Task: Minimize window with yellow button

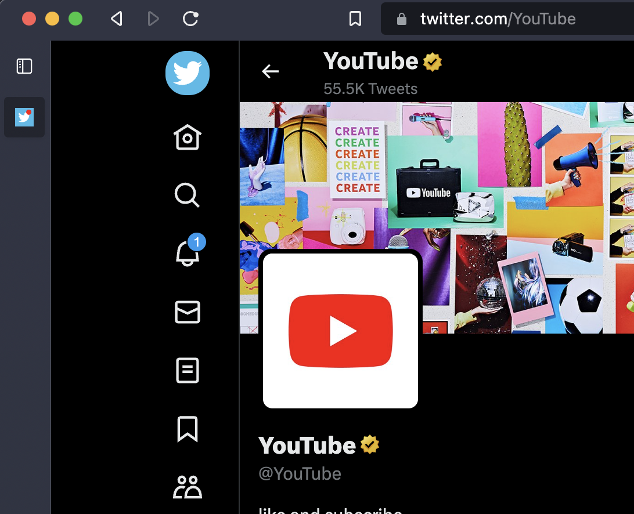Action: 52,19
